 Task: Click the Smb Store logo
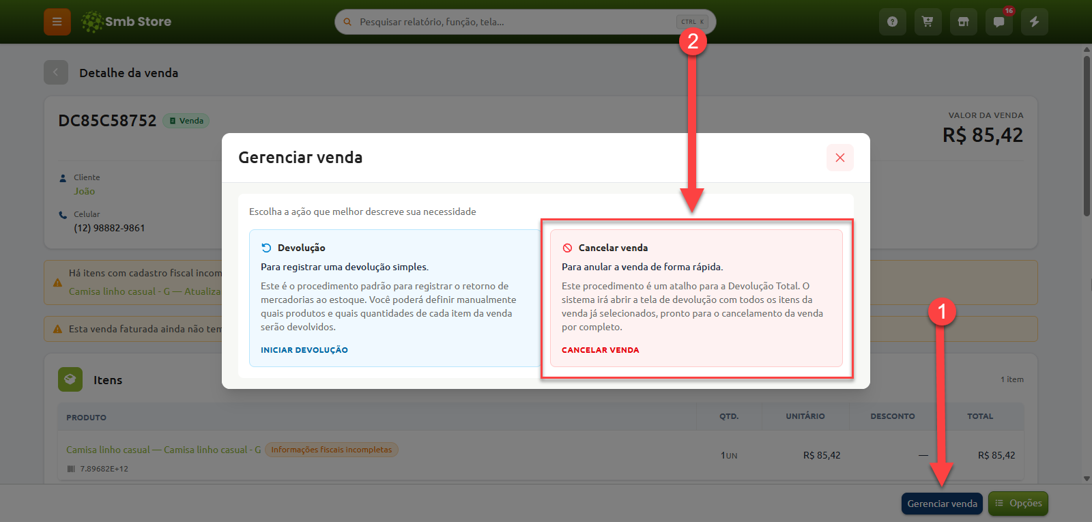click(126, 22)
